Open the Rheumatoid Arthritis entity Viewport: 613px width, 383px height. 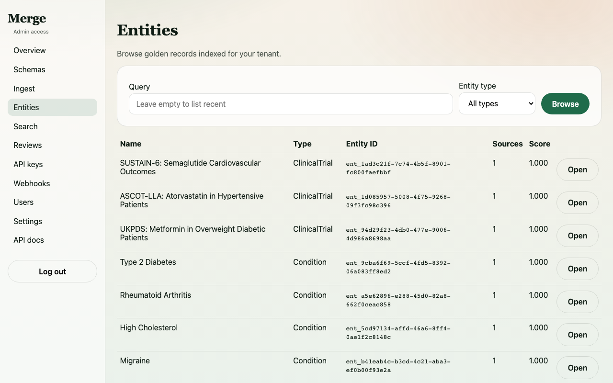tap(577, 302)
